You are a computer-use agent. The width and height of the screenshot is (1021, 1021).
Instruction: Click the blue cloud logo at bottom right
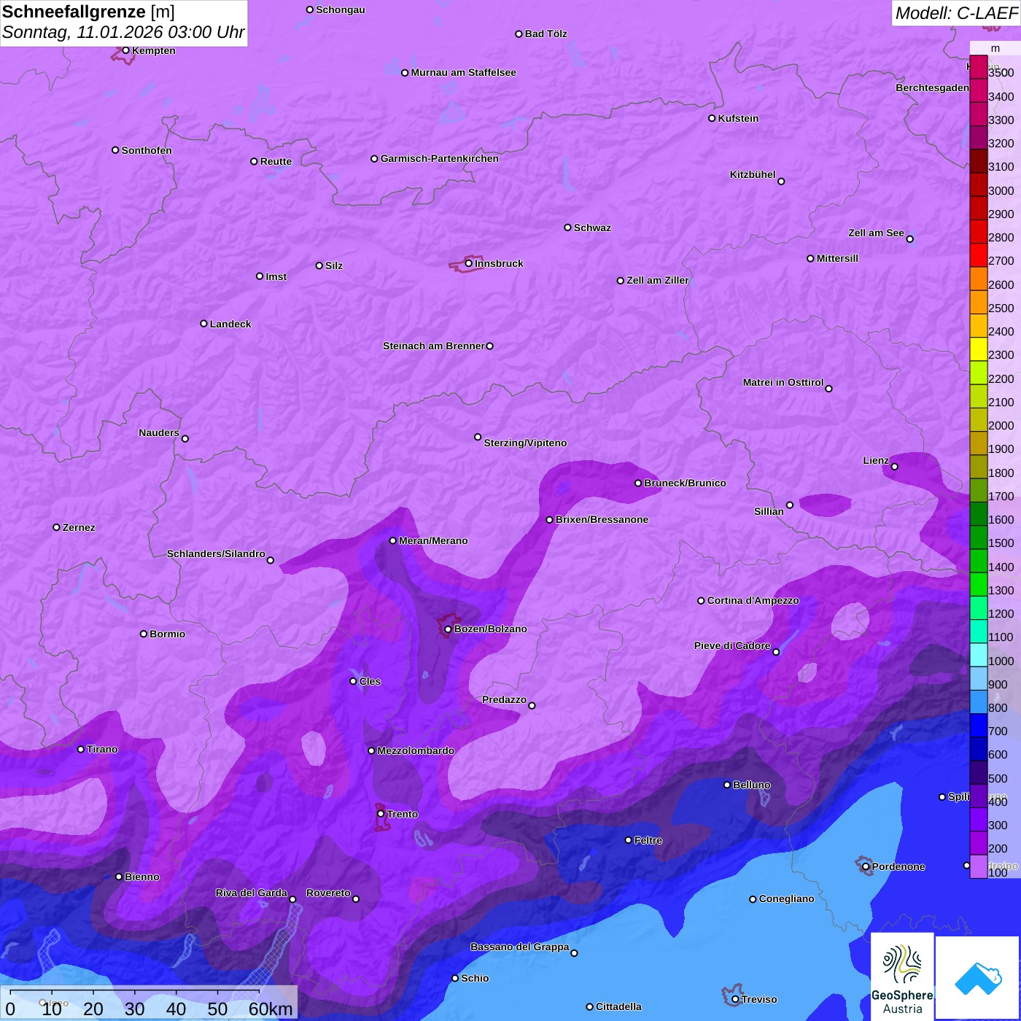click(978, 977)
